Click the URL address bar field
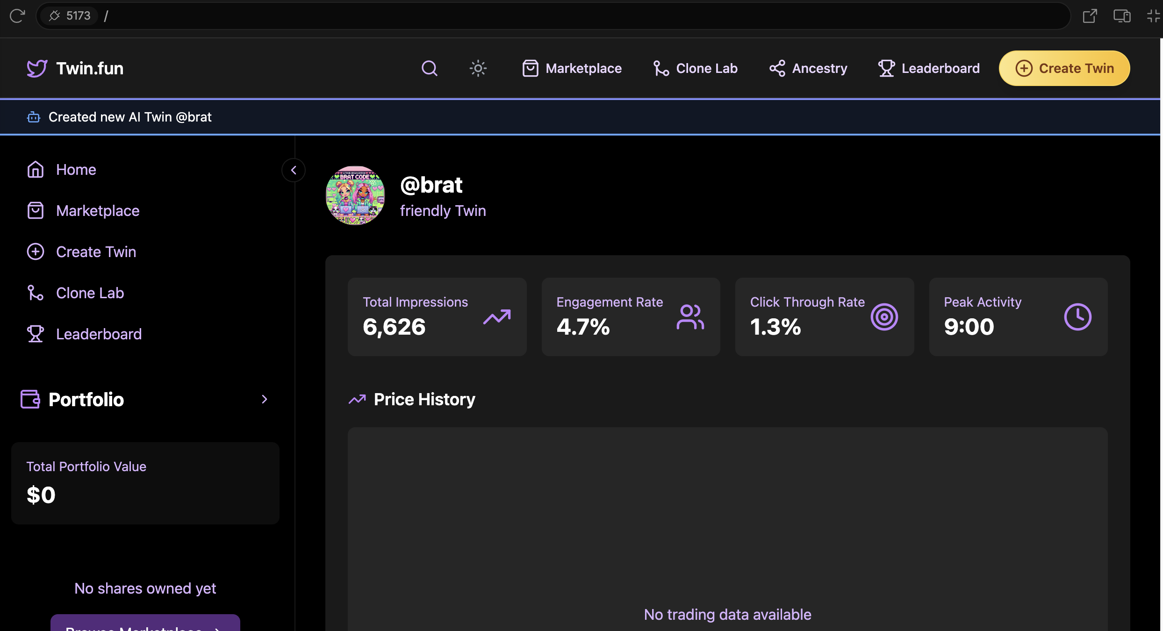The height and width of the screenshot is (631, 1163). 561,16
